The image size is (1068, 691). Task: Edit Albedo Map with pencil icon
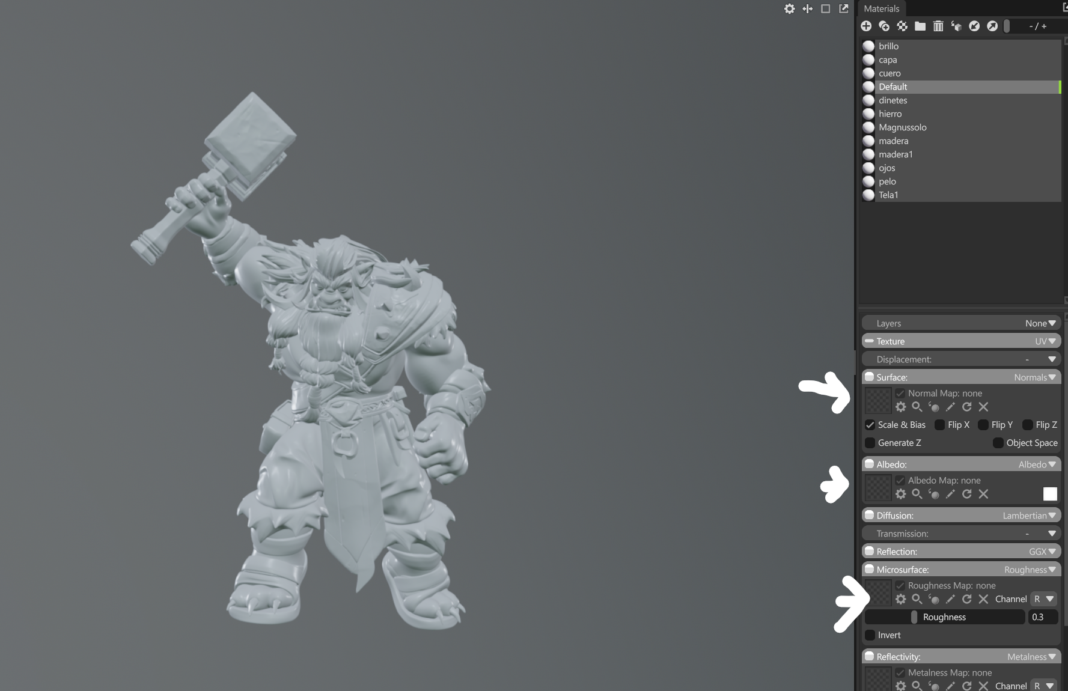(950, 494)
